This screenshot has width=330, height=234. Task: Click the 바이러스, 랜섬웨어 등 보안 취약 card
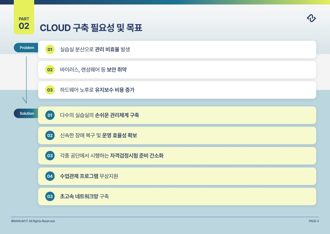[177, 70]
